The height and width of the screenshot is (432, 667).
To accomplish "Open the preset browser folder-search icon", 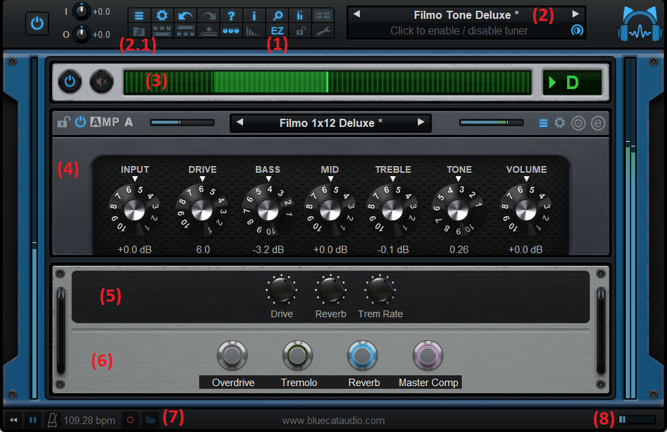I will (x=138, y=31).
